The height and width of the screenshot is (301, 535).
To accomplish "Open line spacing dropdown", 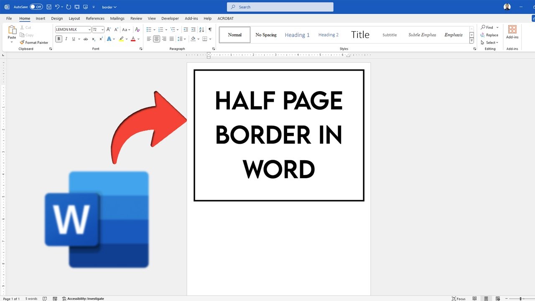I will pyautogui.click(x=182, y=39).
